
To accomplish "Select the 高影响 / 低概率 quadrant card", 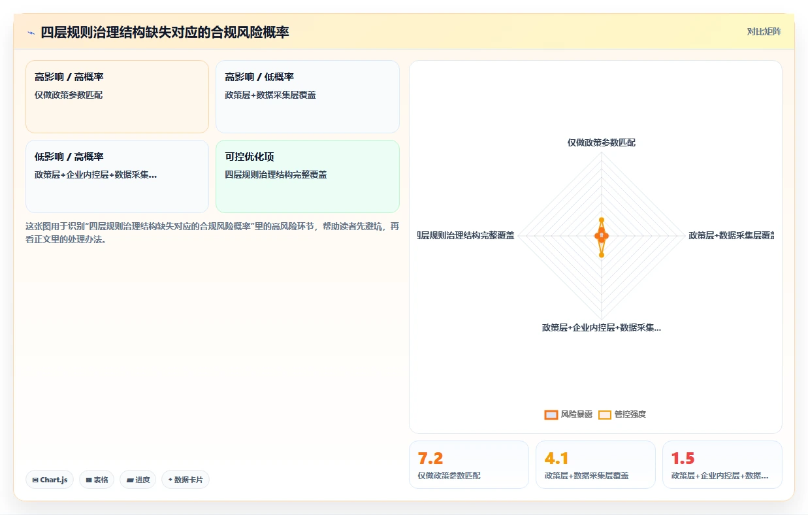I will click(308, 97).
